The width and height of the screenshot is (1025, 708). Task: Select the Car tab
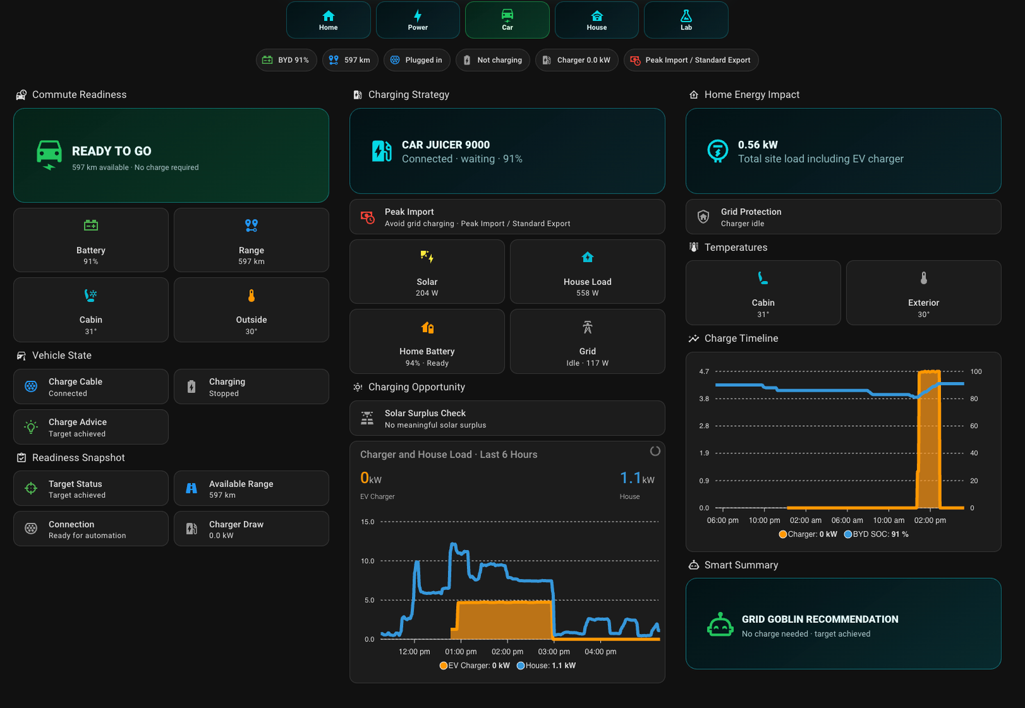click(x=507, y=20)
